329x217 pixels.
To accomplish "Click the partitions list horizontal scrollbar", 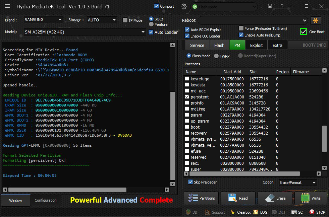I will pos(245,173).
